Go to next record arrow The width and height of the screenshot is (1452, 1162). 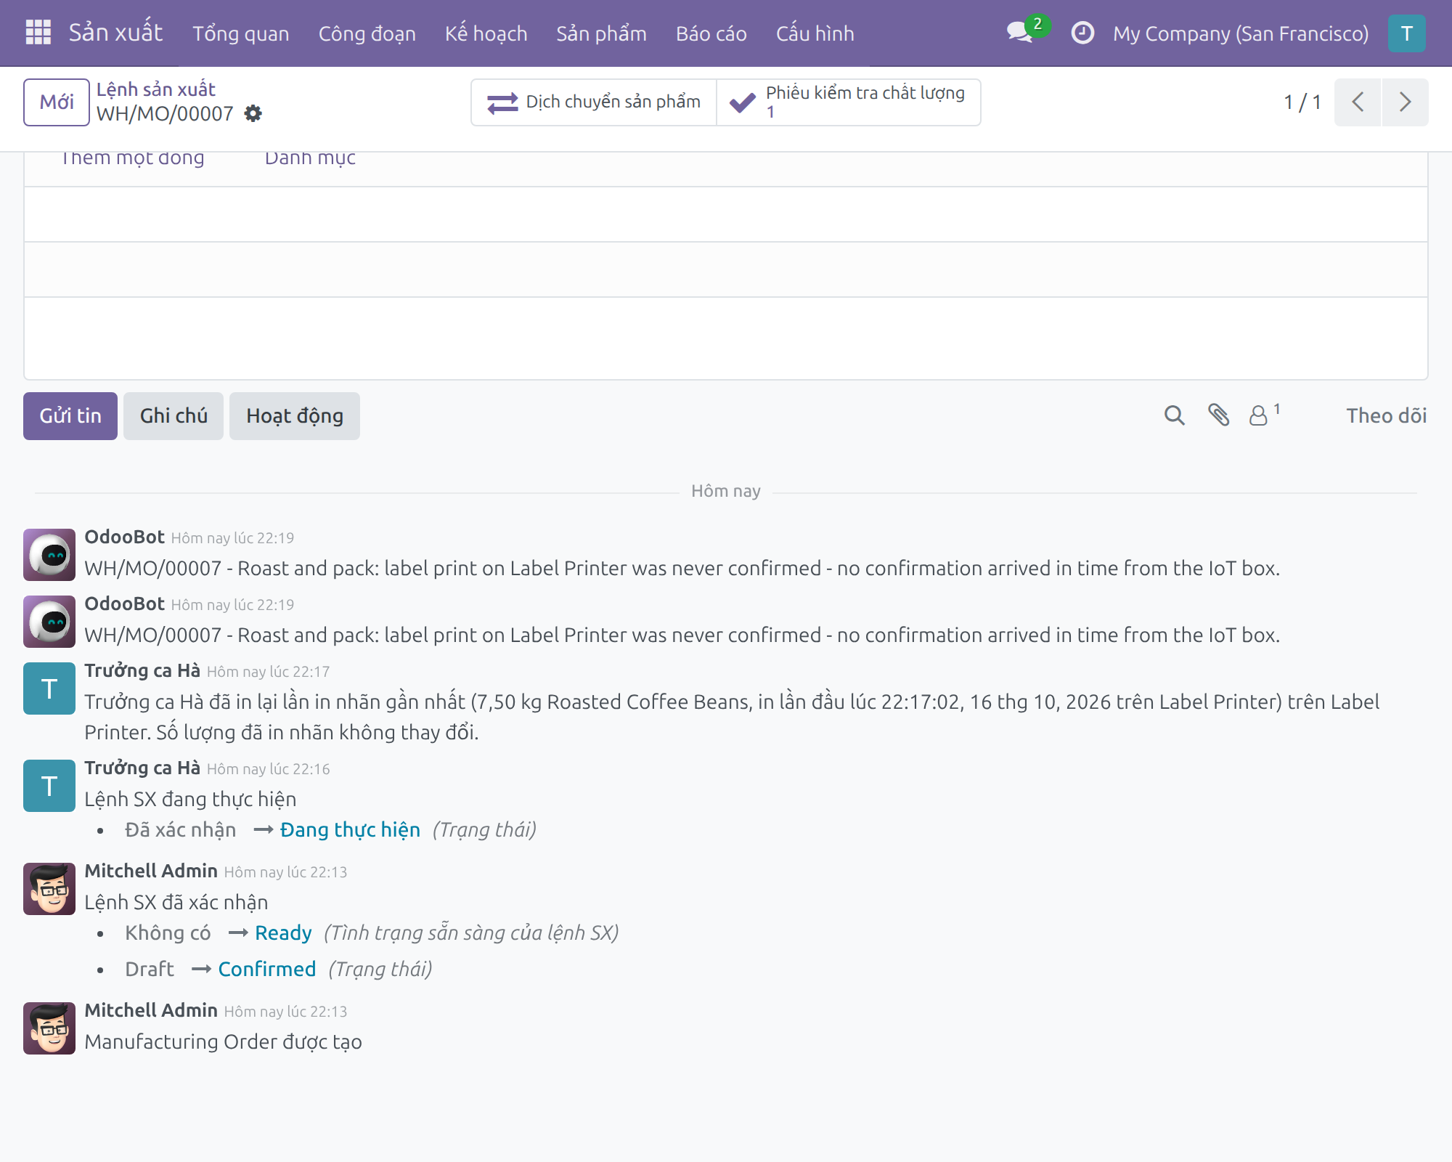click(x=1406, y=102)
